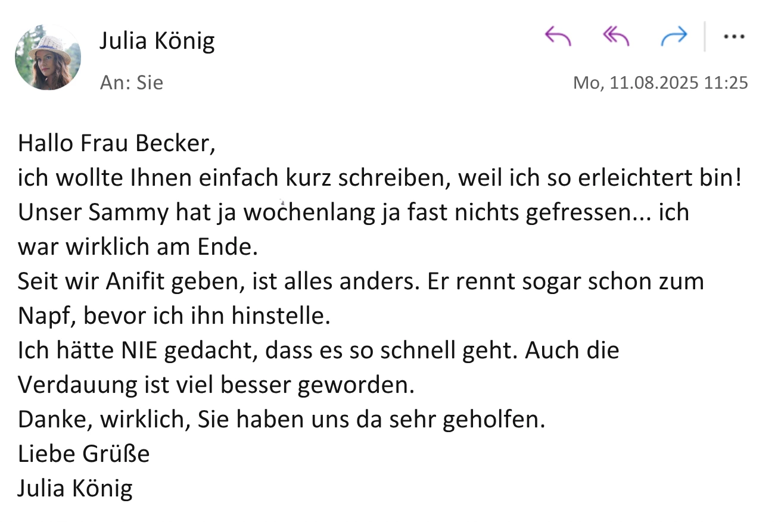
Task: Click the signature "Julia König" at the bottom
Action: (x=75, y=489)
